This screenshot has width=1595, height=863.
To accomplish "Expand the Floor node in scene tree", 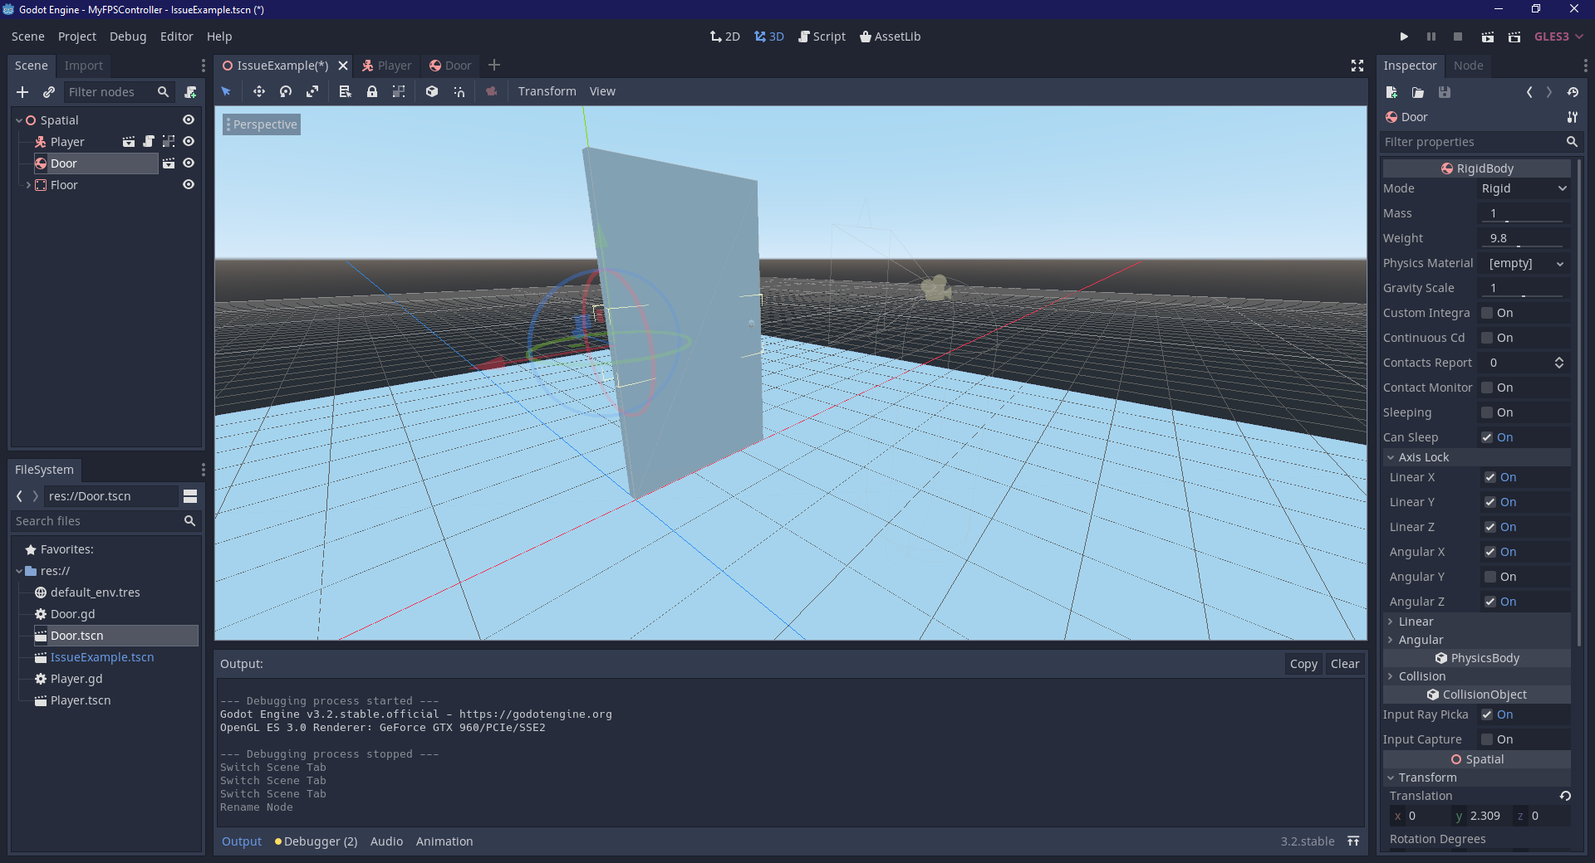I will tap(28, 185).
